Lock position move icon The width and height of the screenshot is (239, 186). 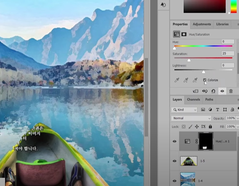197,126
